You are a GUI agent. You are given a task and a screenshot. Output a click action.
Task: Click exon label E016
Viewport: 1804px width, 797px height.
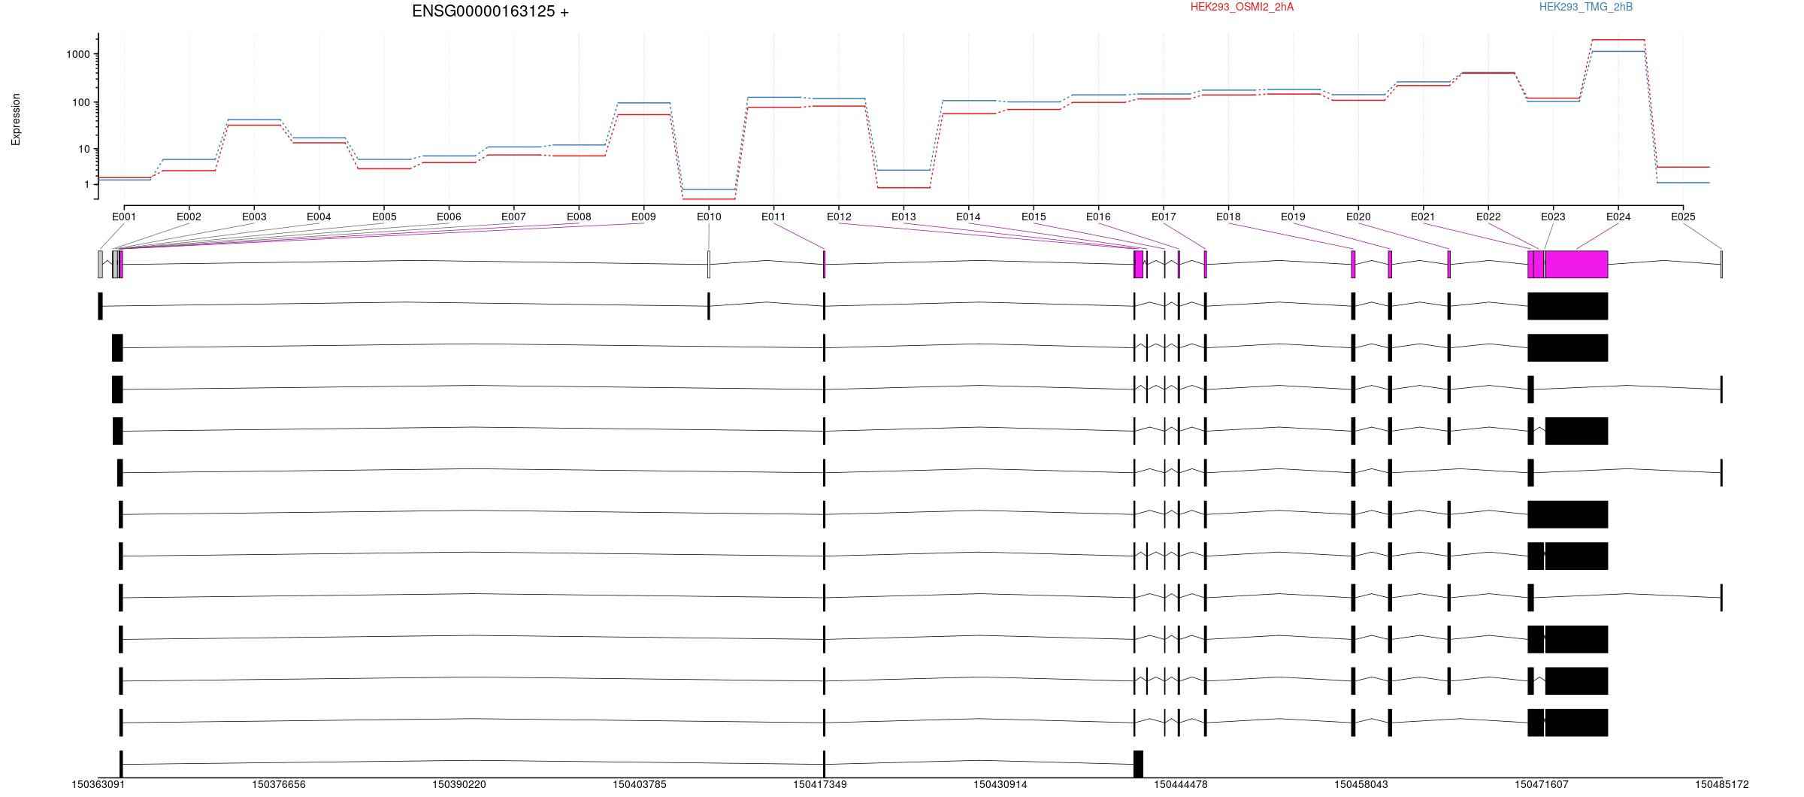coord(1098,217)
